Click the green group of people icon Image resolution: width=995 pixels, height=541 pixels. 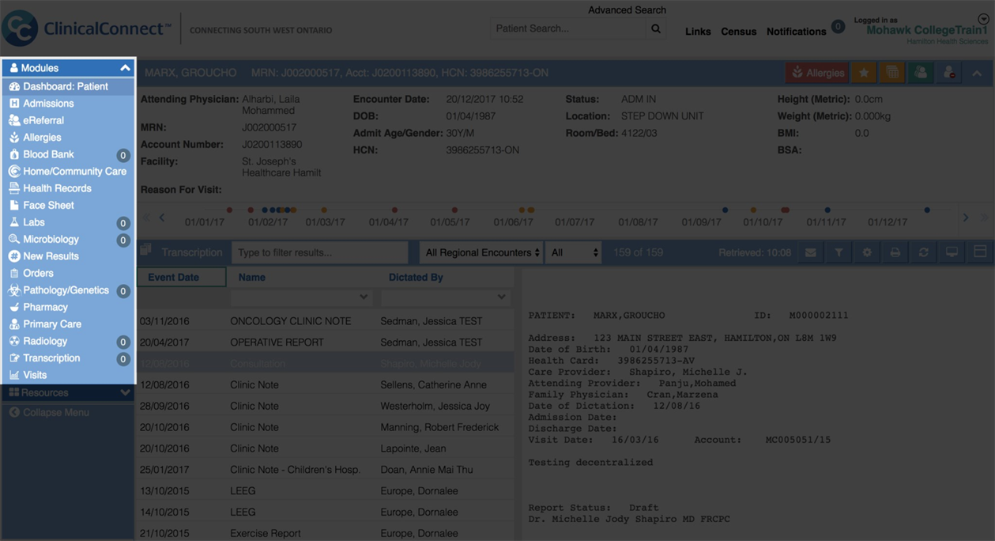coord(921,73)
